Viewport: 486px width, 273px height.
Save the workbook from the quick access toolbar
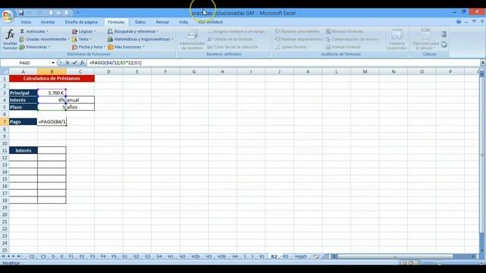point(21,13)
